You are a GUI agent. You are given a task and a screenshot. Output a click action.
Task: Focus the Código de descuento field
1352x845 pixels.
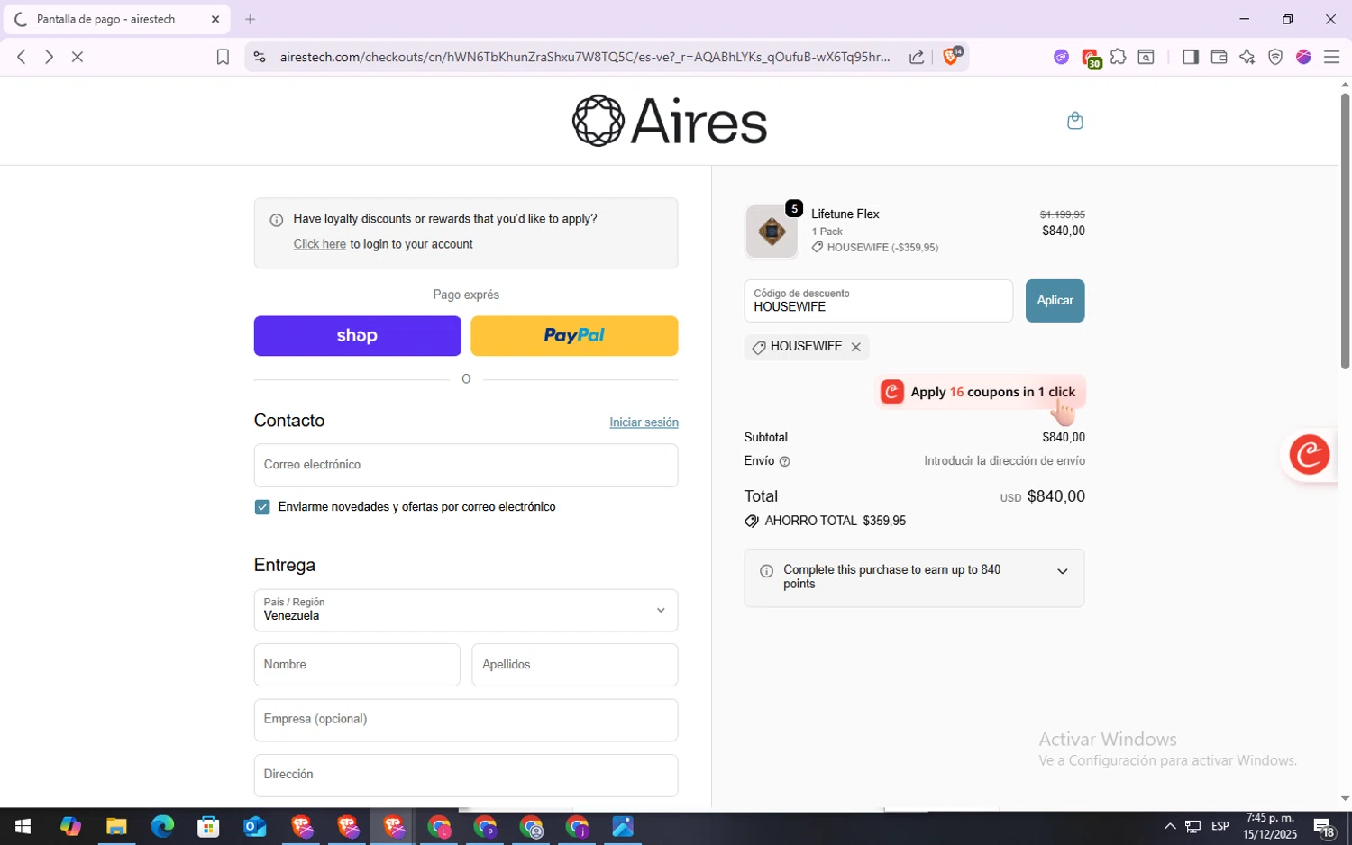click(878, 301)
